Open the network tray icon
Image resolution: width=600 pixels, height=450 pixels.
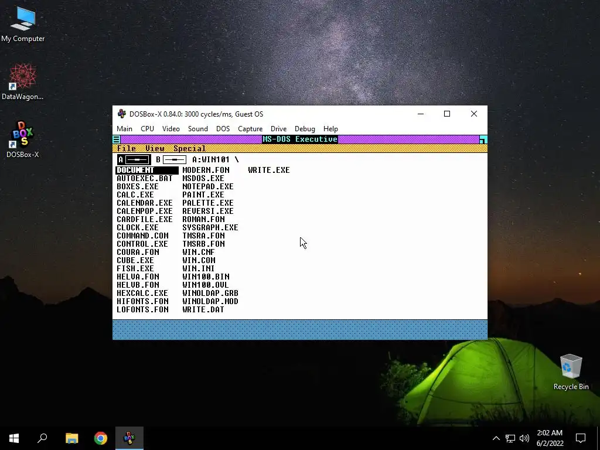pyautogui.click(x=510, y=438)
